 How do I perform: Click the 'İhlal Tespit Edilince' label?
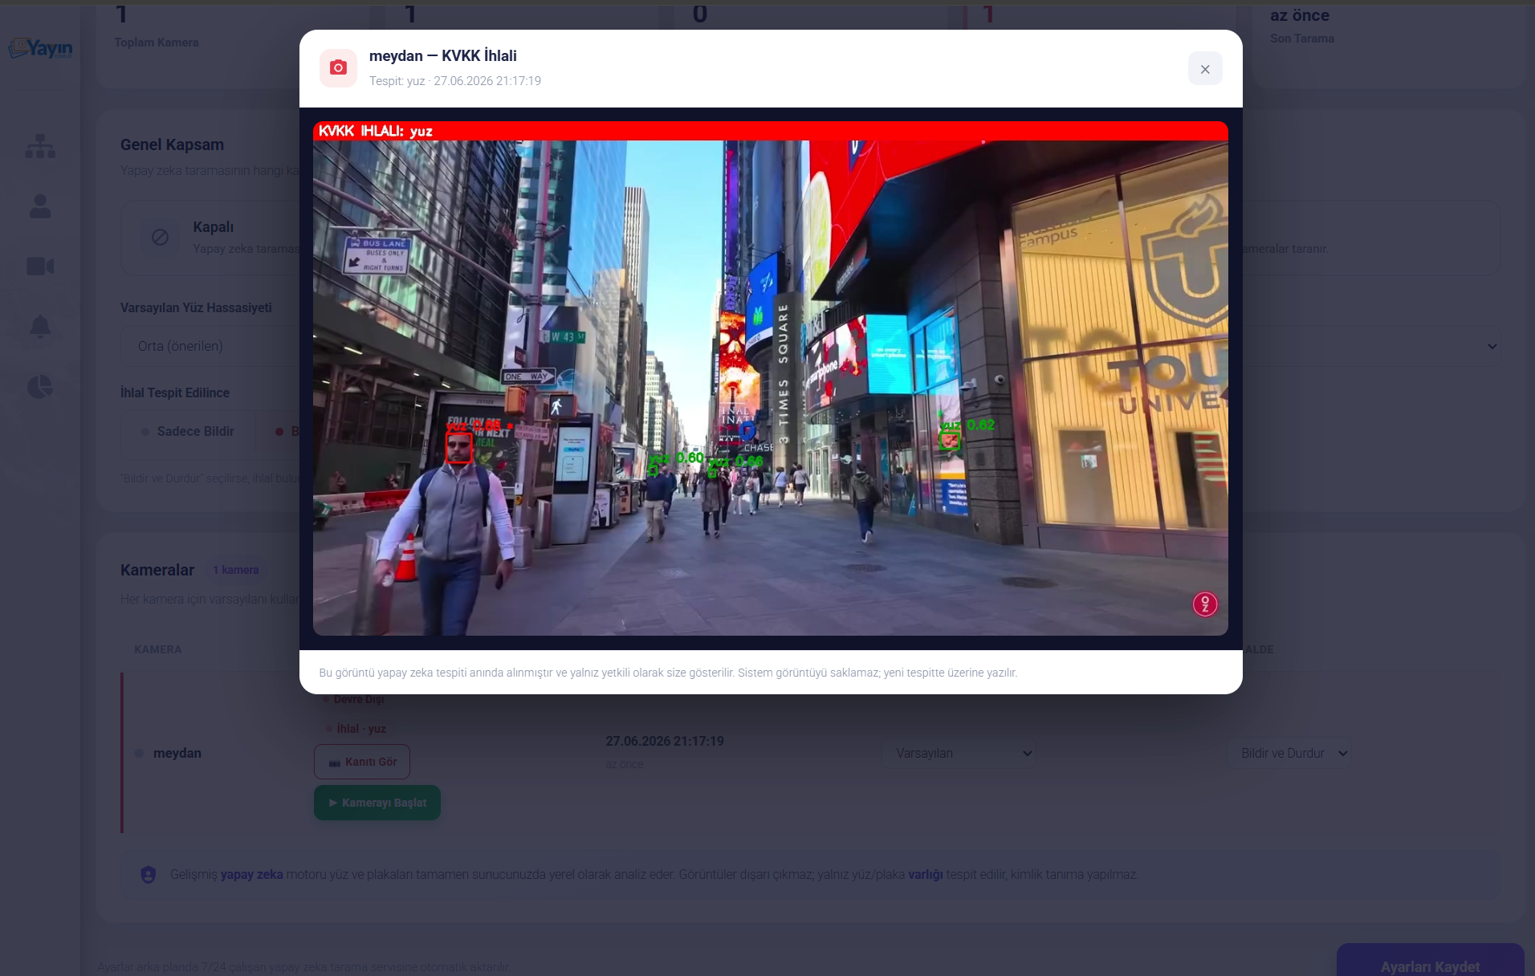(x=175, y=393)
